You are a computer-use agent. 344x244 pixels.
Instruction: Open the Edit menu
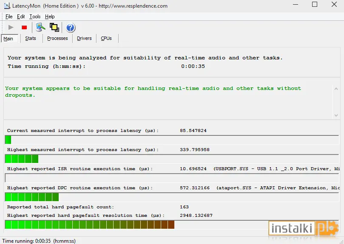[21, 17]
